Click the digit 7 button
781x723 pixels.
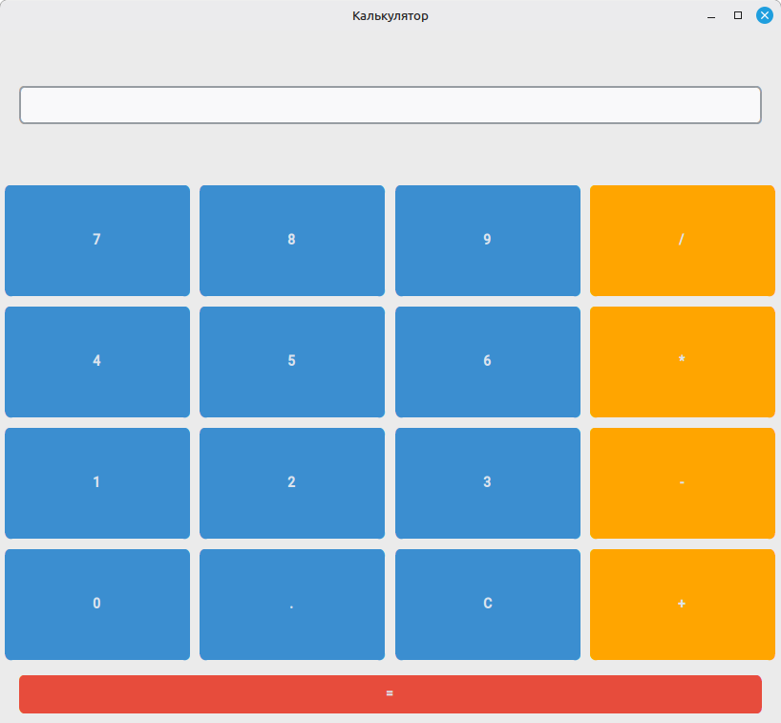click(97, 240)
